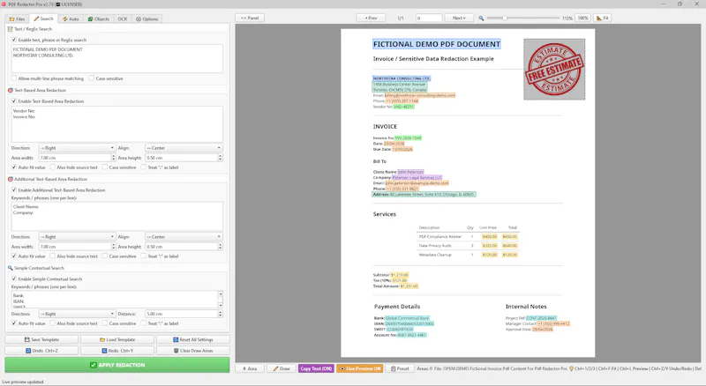The image size is (706, 386).
Task: Check Case sensitive in Additional Text-Based Area Redaction
Action: tap(105, 256)
